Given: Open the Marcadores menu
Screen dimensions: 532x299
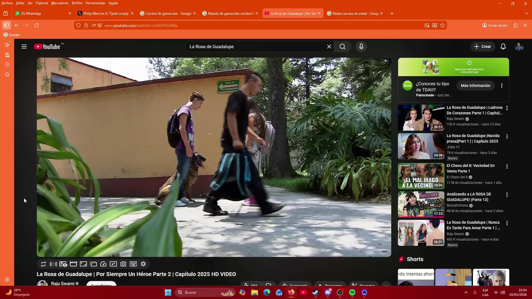Looking at the screenshot, I should (x=60, y=3).
